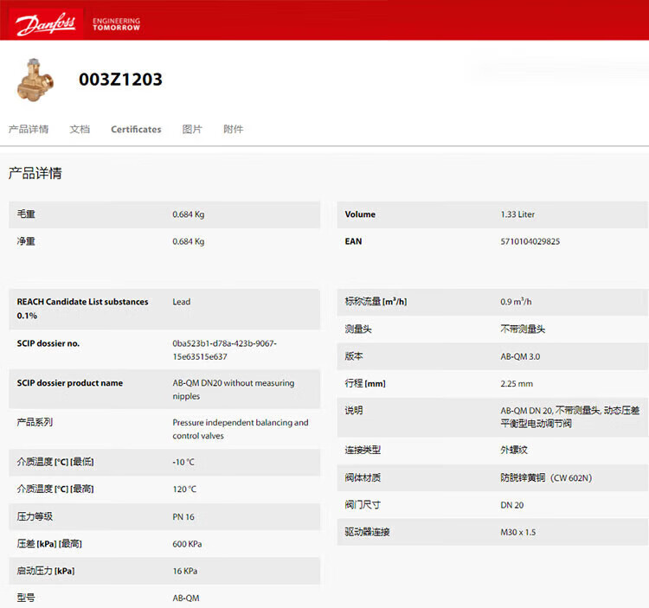Click the REACH Candidate List substances label
Viewport: 649px width, 608px height.
coord(82,309)
